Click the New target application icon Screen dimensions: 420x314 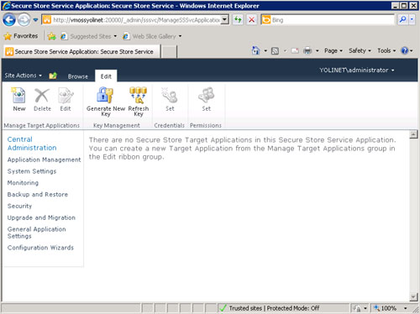pos(18,95)
